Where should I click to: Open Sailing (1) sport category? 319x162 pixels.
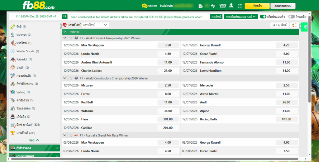(x=23, y=92)
